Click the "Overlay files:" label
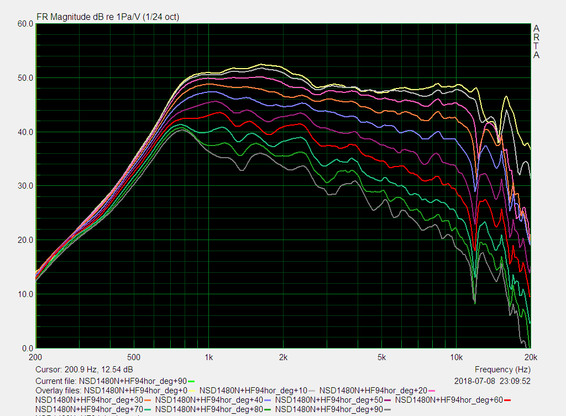The height and width of the screenshot is (416, 566). tap(59, 391)
